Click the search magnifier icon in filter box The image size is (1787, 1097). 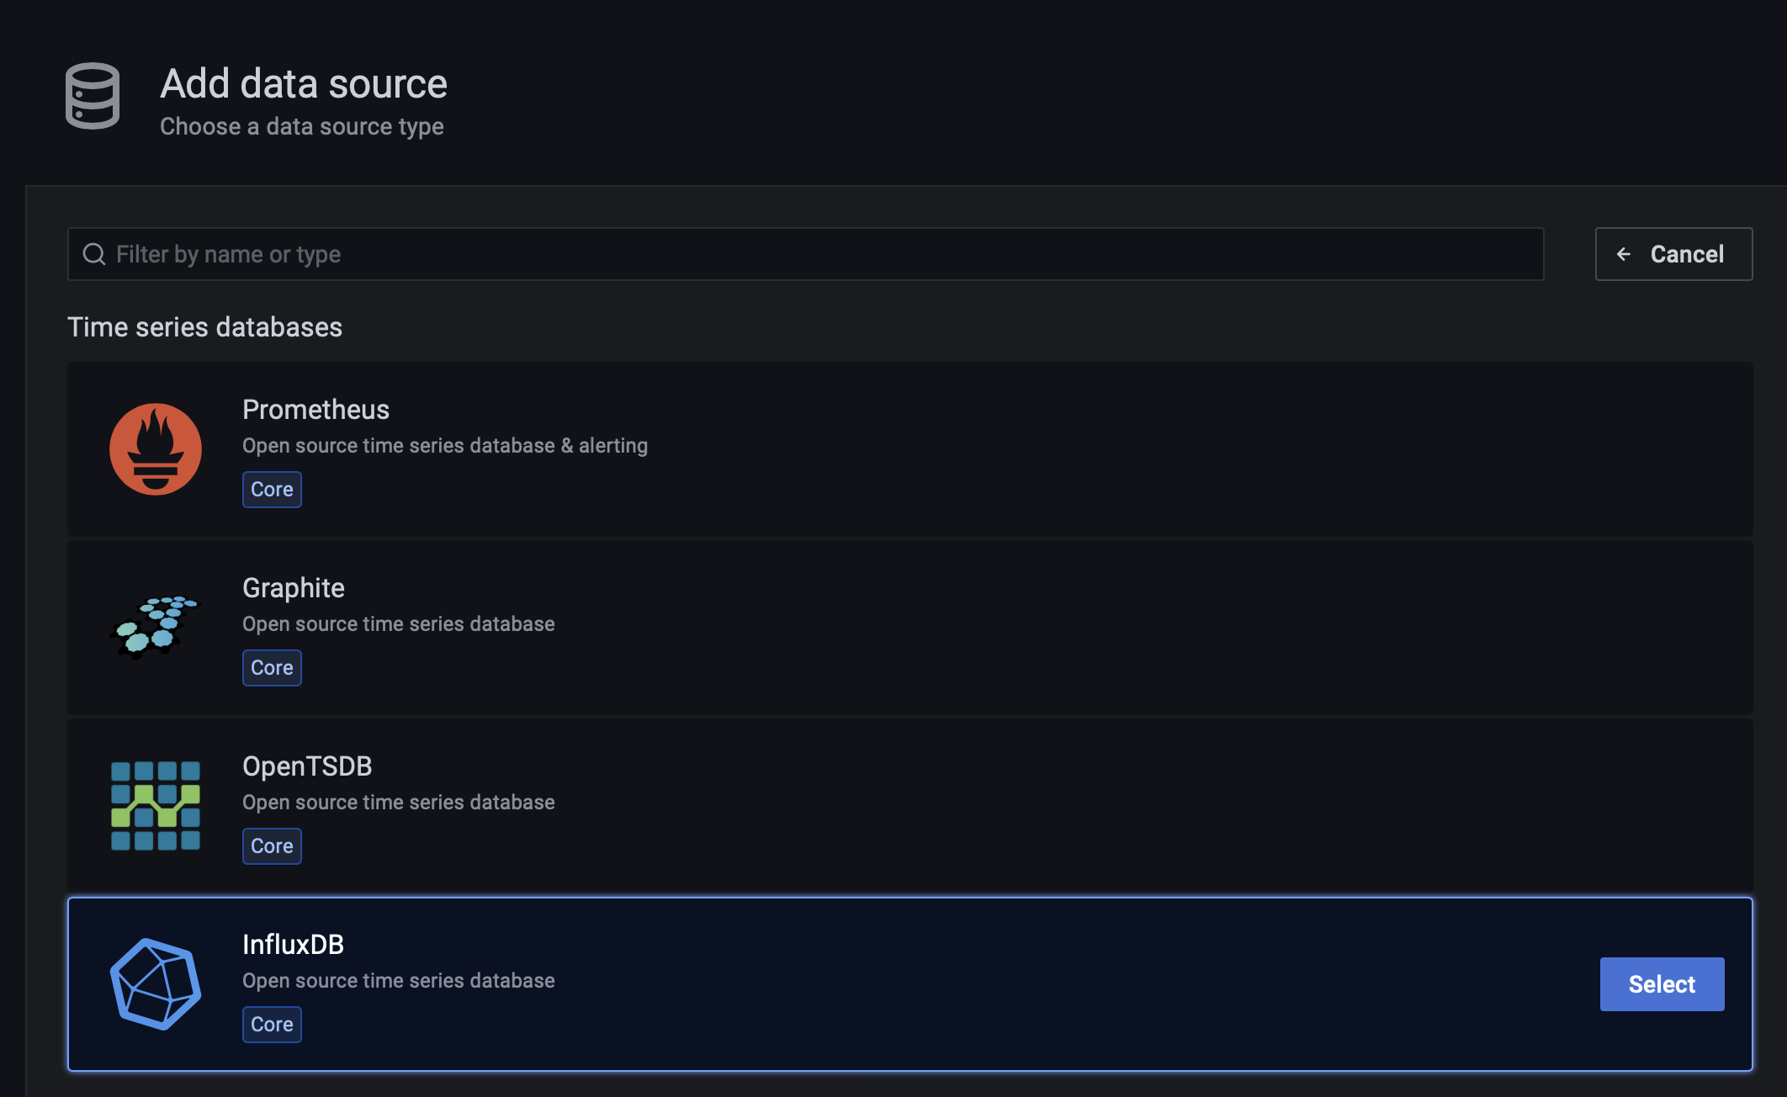coord(94,254)
